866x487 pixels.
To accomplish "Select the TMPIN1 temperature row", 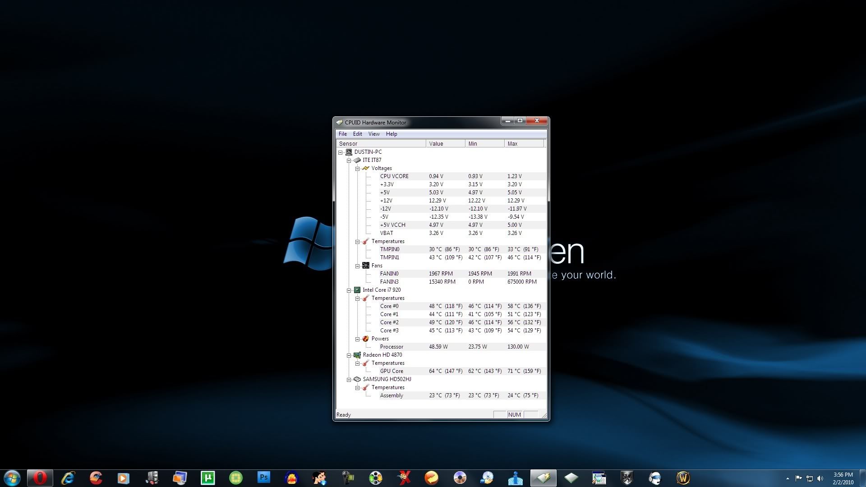I will (x=462, y=257).
